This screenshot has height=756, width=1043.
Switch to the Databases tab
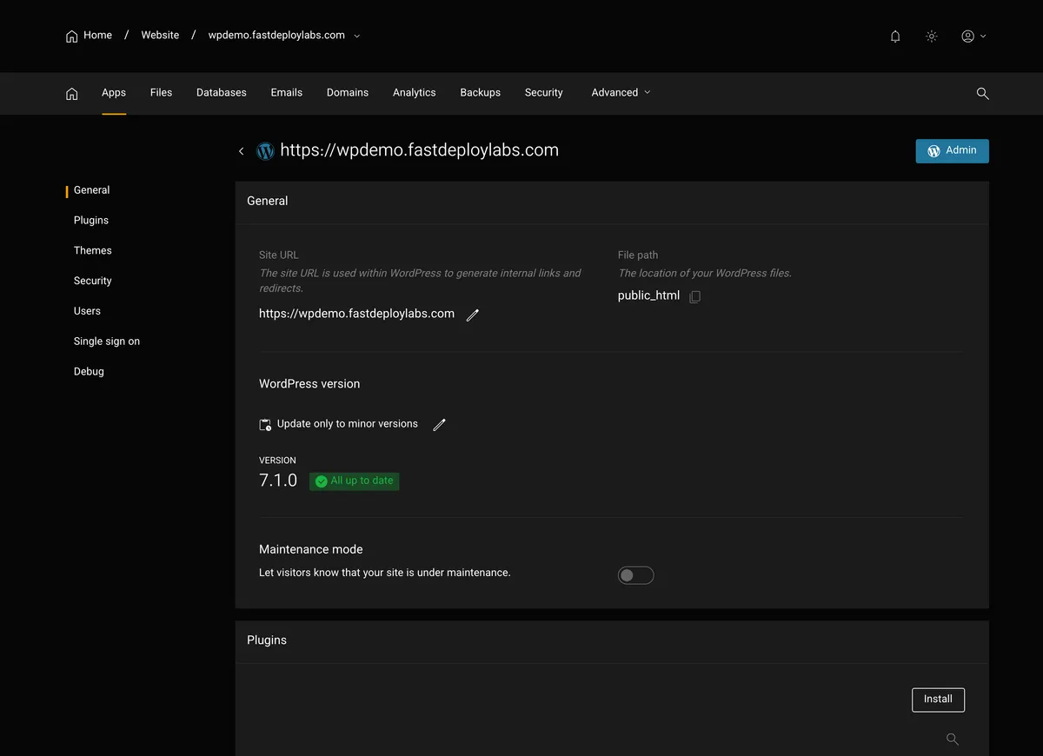click(x=222, y=92)
